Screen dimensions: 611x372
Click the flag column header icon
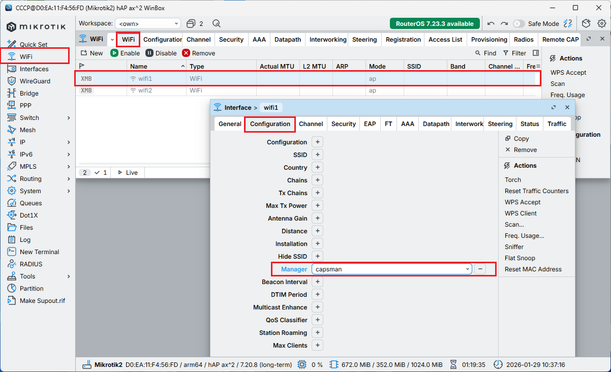(82, 66)
